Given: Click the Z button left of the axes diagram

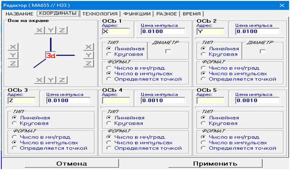Looking at the screenshot, I should click(x=13, y=63).
